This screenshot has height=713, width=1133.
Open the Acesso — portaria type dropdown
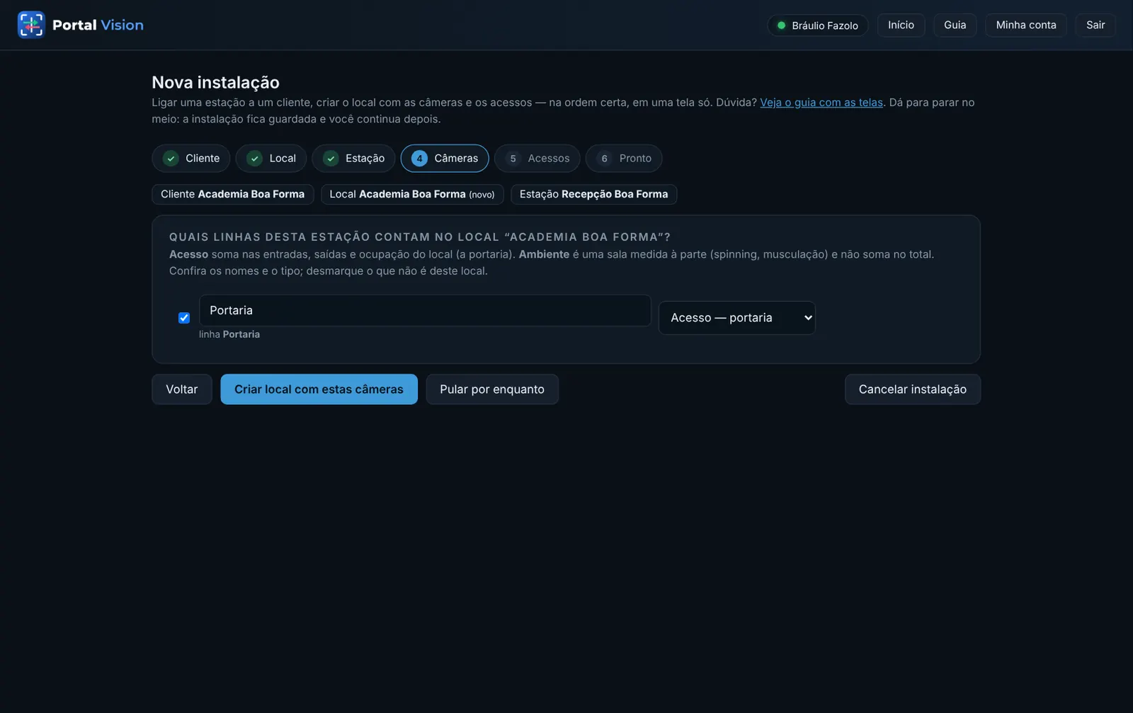736,318
